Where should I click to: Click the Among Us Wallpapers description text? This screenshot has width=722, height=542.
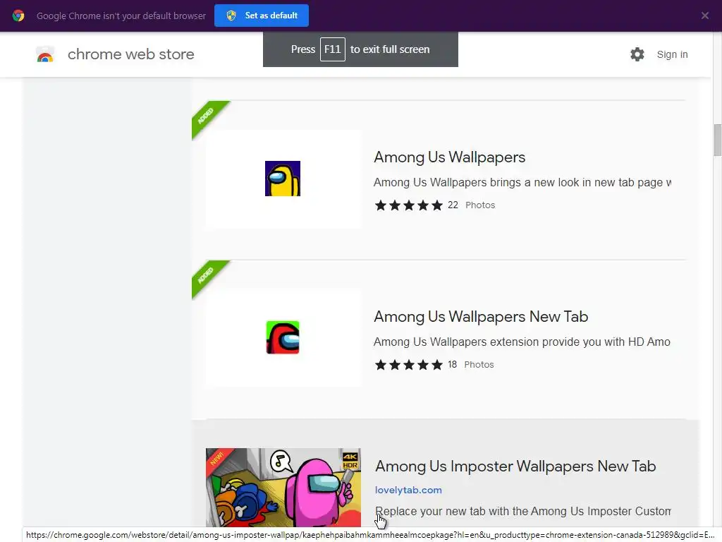[522, 183]
